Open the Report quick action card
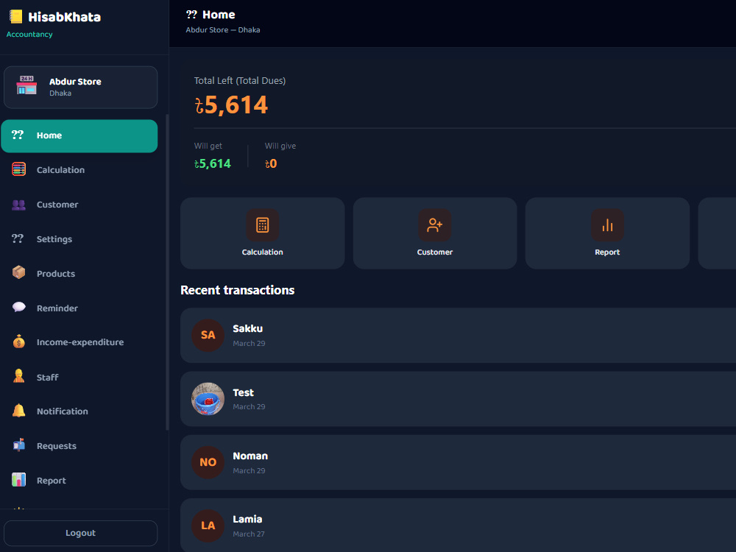This screenshot has height=552, width=736. [x=607, y=233]
